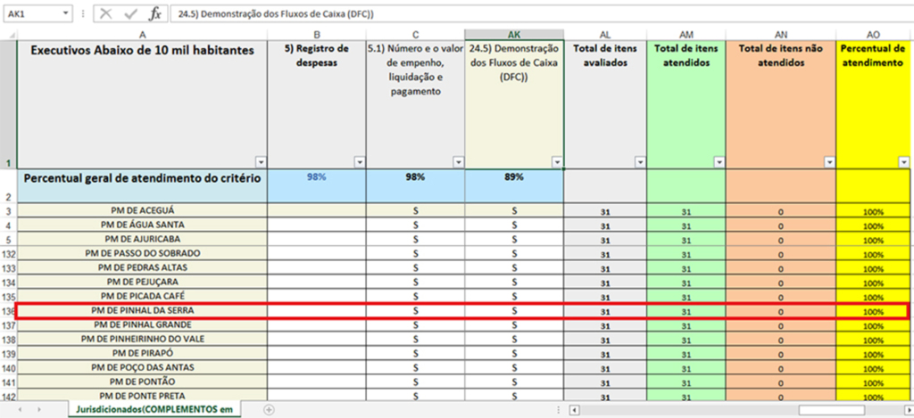Click cell PM DE PONTÃO
Viewport: 914px width, 418px height.
point(142,382)
